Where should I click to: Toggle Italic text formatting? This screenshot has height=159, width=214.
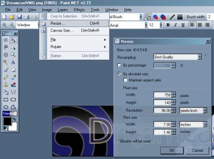176,25
